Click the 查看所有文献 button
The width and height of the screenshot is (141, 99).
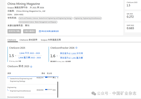click(x=14, y=31)
